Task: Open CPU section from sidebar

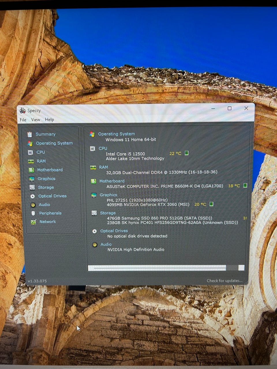Action: pyautogui.click(x=41, y=152)
